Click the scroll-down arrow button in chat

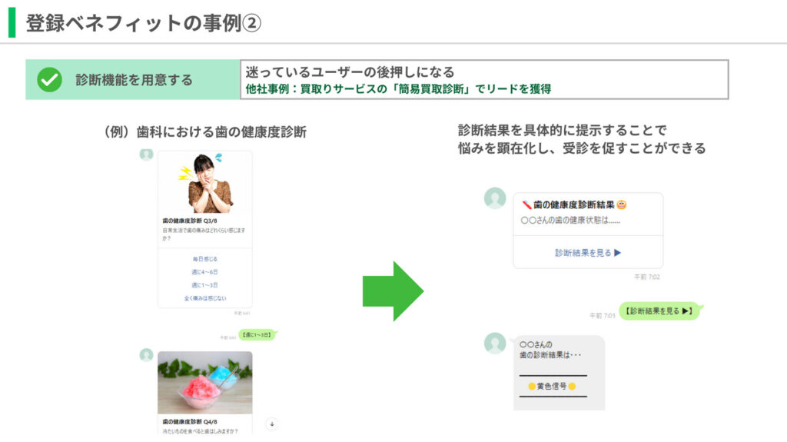point(271,424)
